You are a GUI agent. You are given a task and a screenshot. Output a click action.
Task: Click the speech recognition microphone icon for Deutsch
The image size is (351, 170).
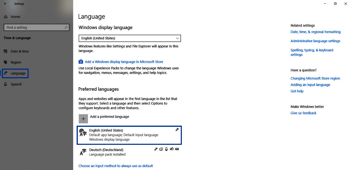coord(166,149)
